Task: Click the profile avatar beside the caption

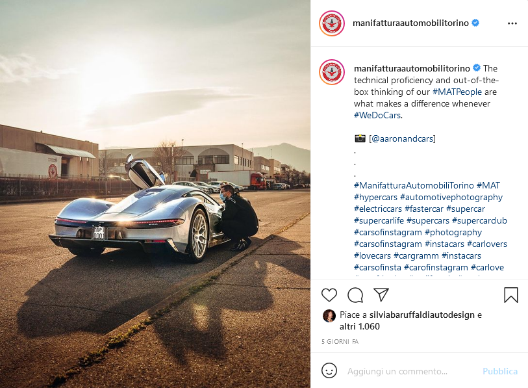Action: click(332, 71)
